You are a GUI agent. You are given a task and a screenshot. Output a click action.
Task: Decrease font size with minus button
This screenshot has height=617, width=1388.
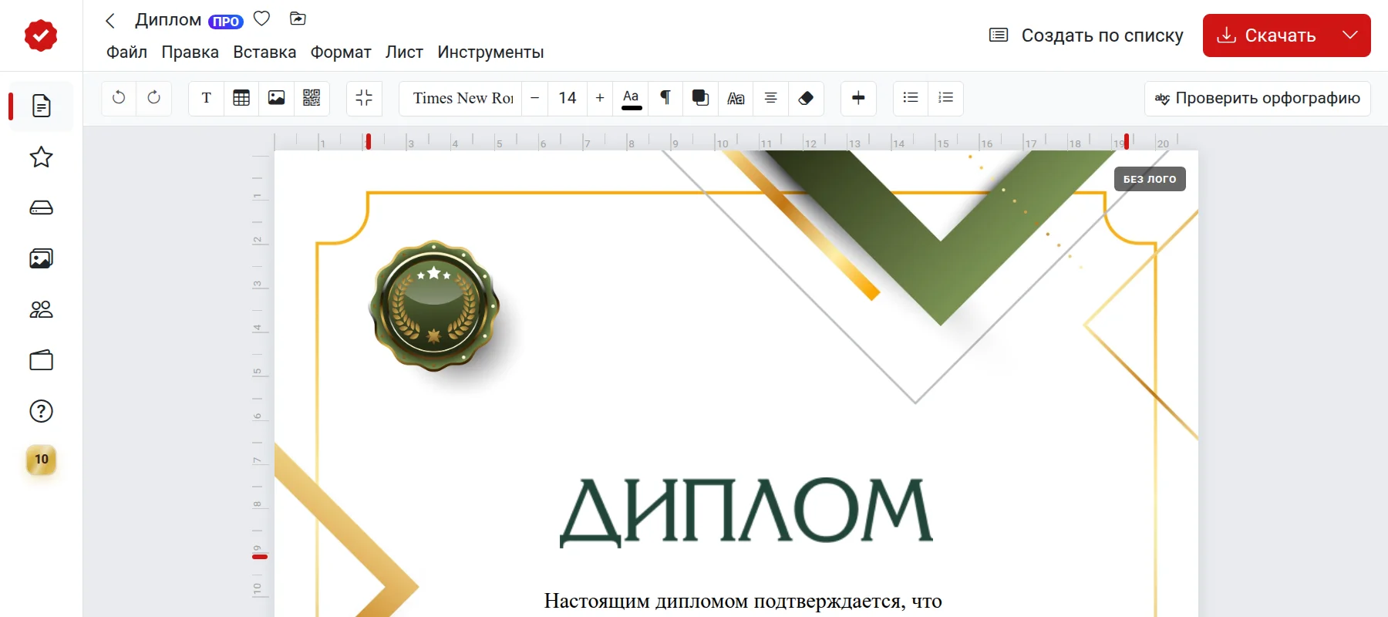pyautogui.click(x=534, y=98)
